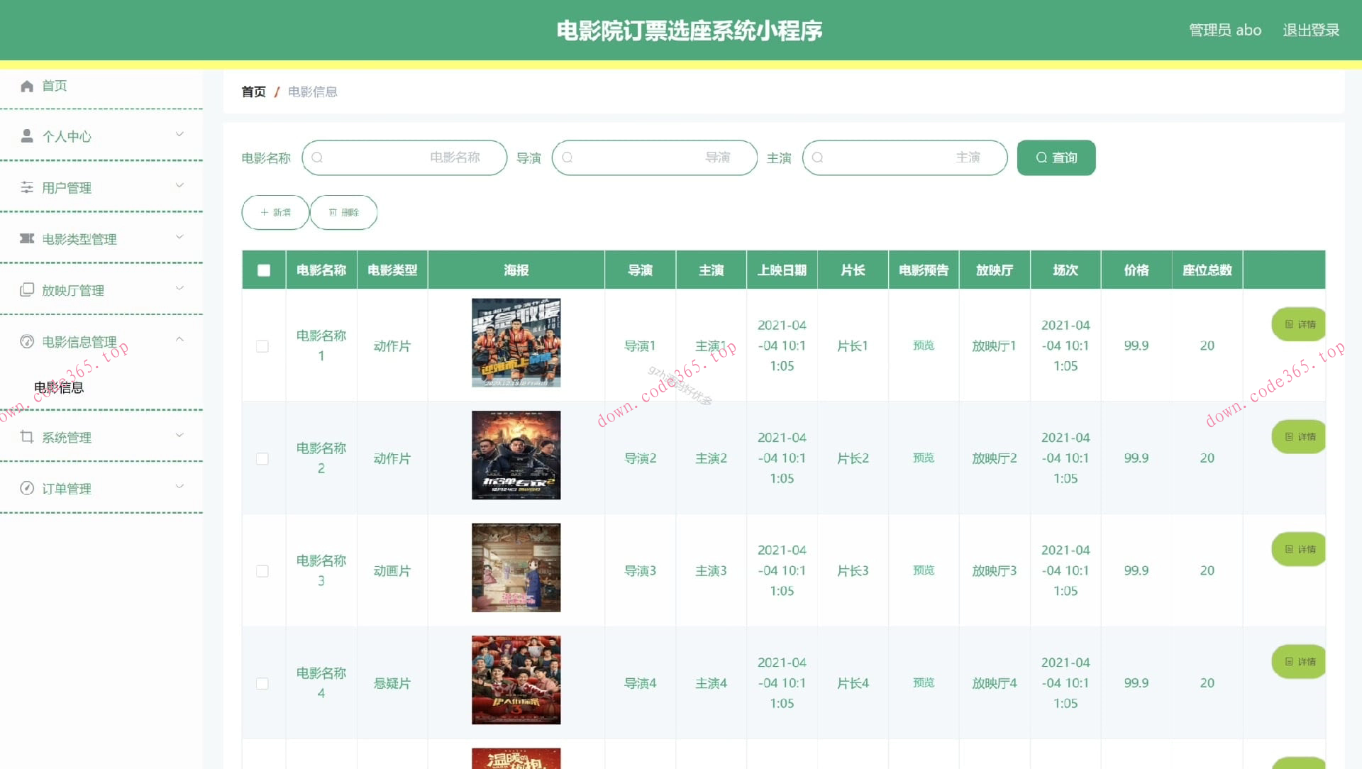The height and width of the screenshot is (769, 1362).
Task: Click the 订单管理 clock icon
Action: (x=27, y=487)
